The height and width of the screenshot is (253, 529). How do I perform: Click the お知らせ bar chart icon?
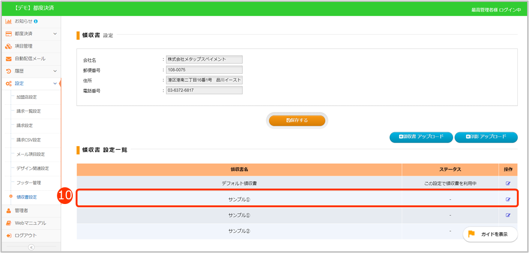coord(8,21)
